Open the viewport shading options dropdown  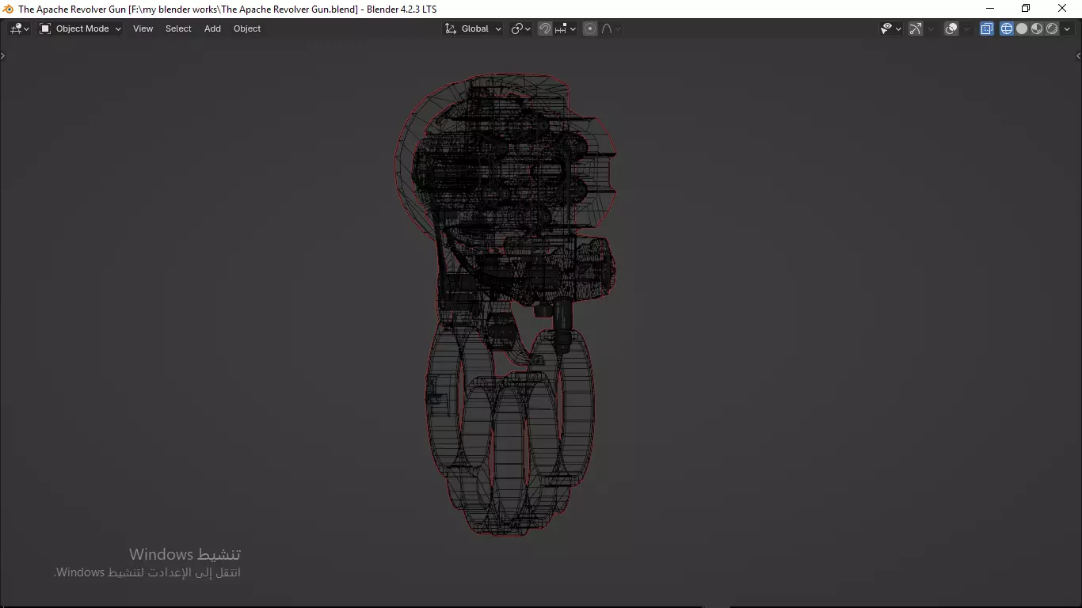(1067, 28)
